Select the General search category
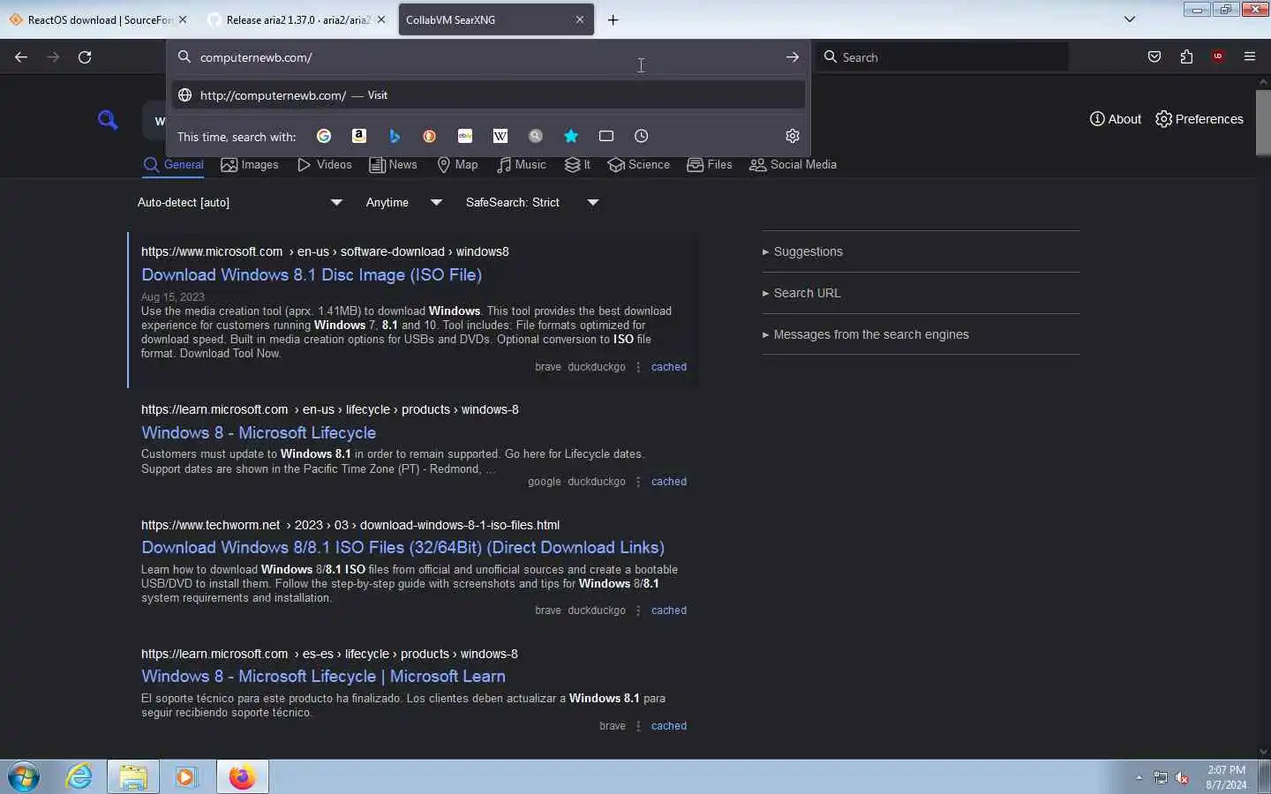Image resolution: width=1271 pixels, height=794 pixels. pos(173,165)
